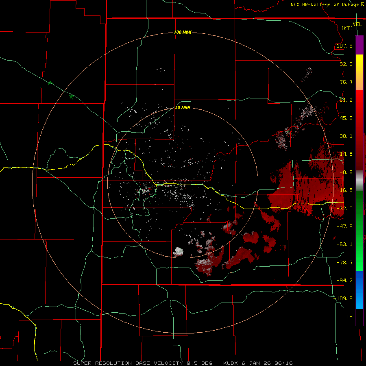Click the -109.8 velocity scale value
366x366 pixels.
pos(343,298)
